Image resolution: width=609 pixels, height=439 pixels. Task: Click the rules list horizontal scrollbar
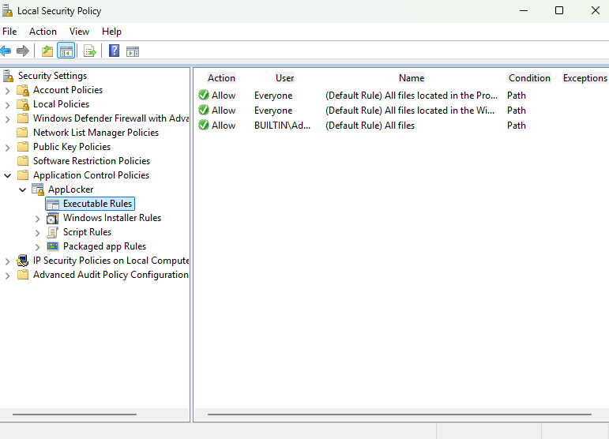(x=399, y=414)
